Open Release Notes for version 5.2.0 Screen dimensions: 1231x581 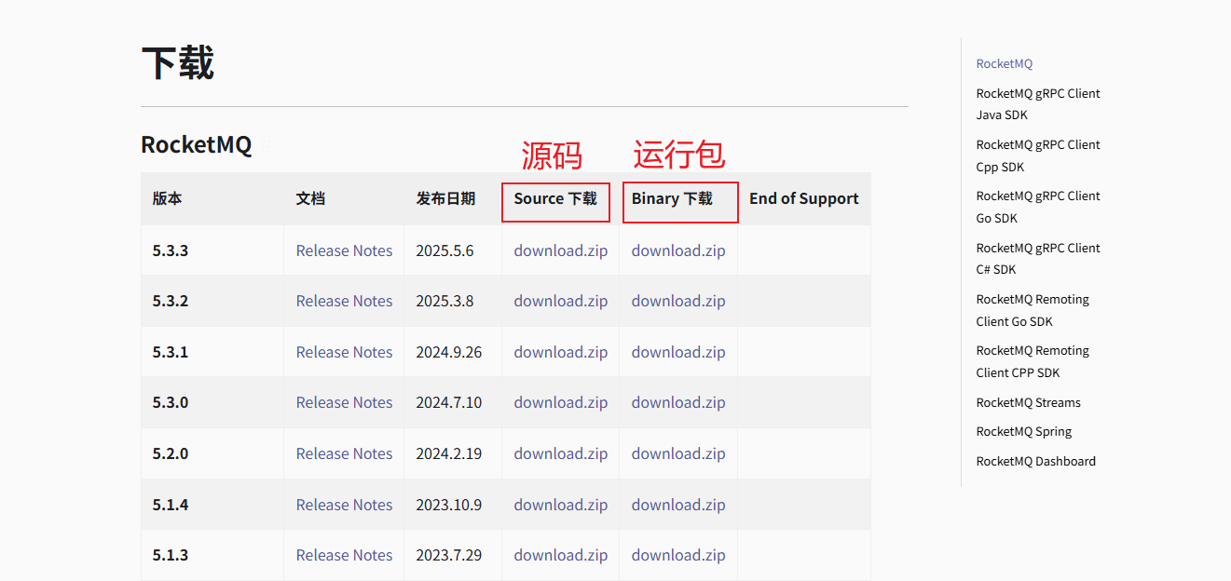click(x=344, y=453)
